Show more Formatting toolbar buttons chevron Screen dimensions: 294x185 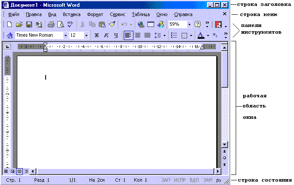(226, 35)
